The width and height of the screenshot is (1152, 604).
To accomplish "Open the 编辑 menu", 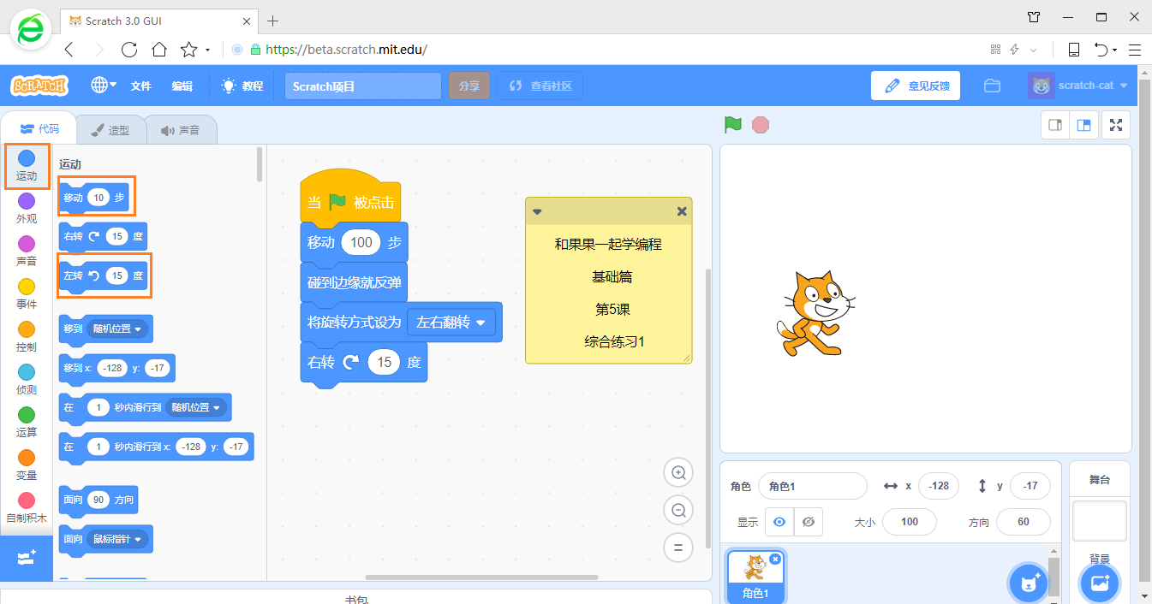I will [182, 86].
